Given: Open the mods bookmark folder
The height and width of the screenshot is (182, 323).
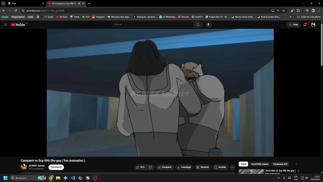Looking at the screenshot, I should coord(30,17).
